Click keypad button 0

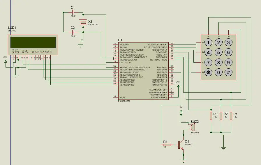218,72
